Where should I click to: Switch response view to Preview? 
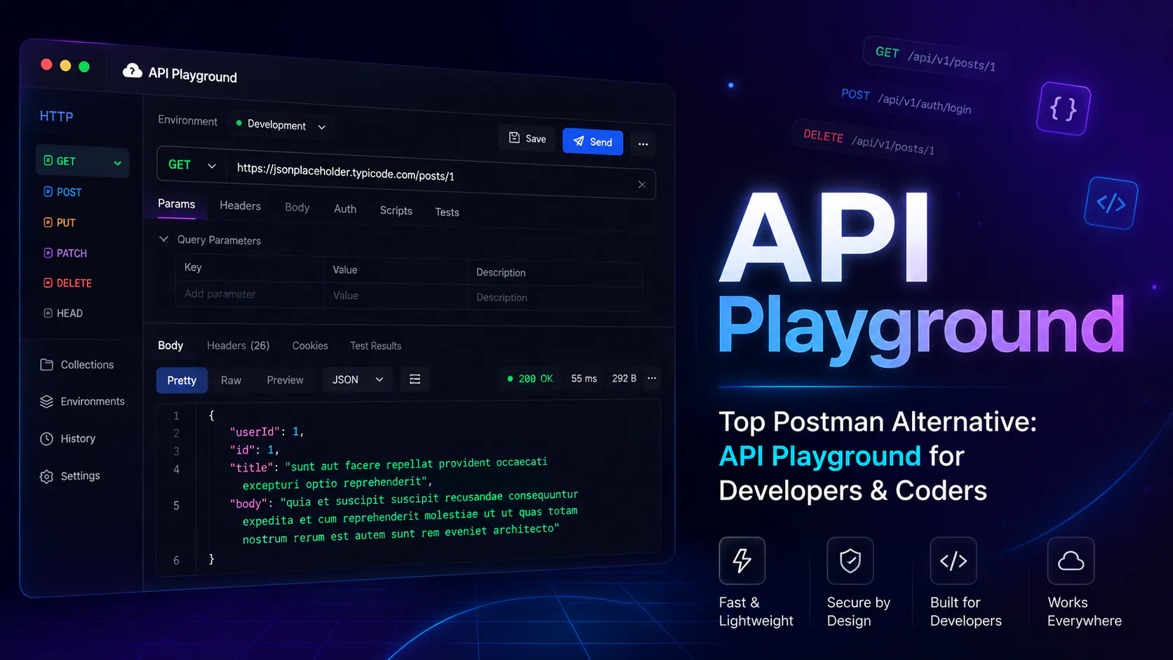click(285, 380)
